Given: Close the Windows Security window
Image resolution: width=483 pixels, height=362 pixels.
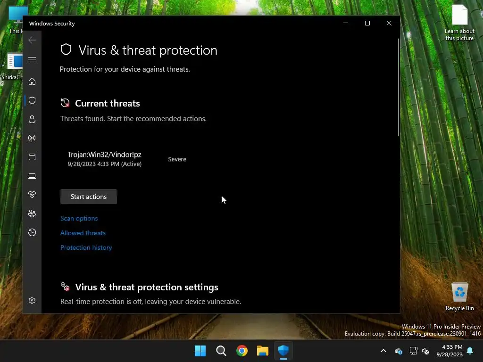Looking at the screenshot, I should click(389, 24).
